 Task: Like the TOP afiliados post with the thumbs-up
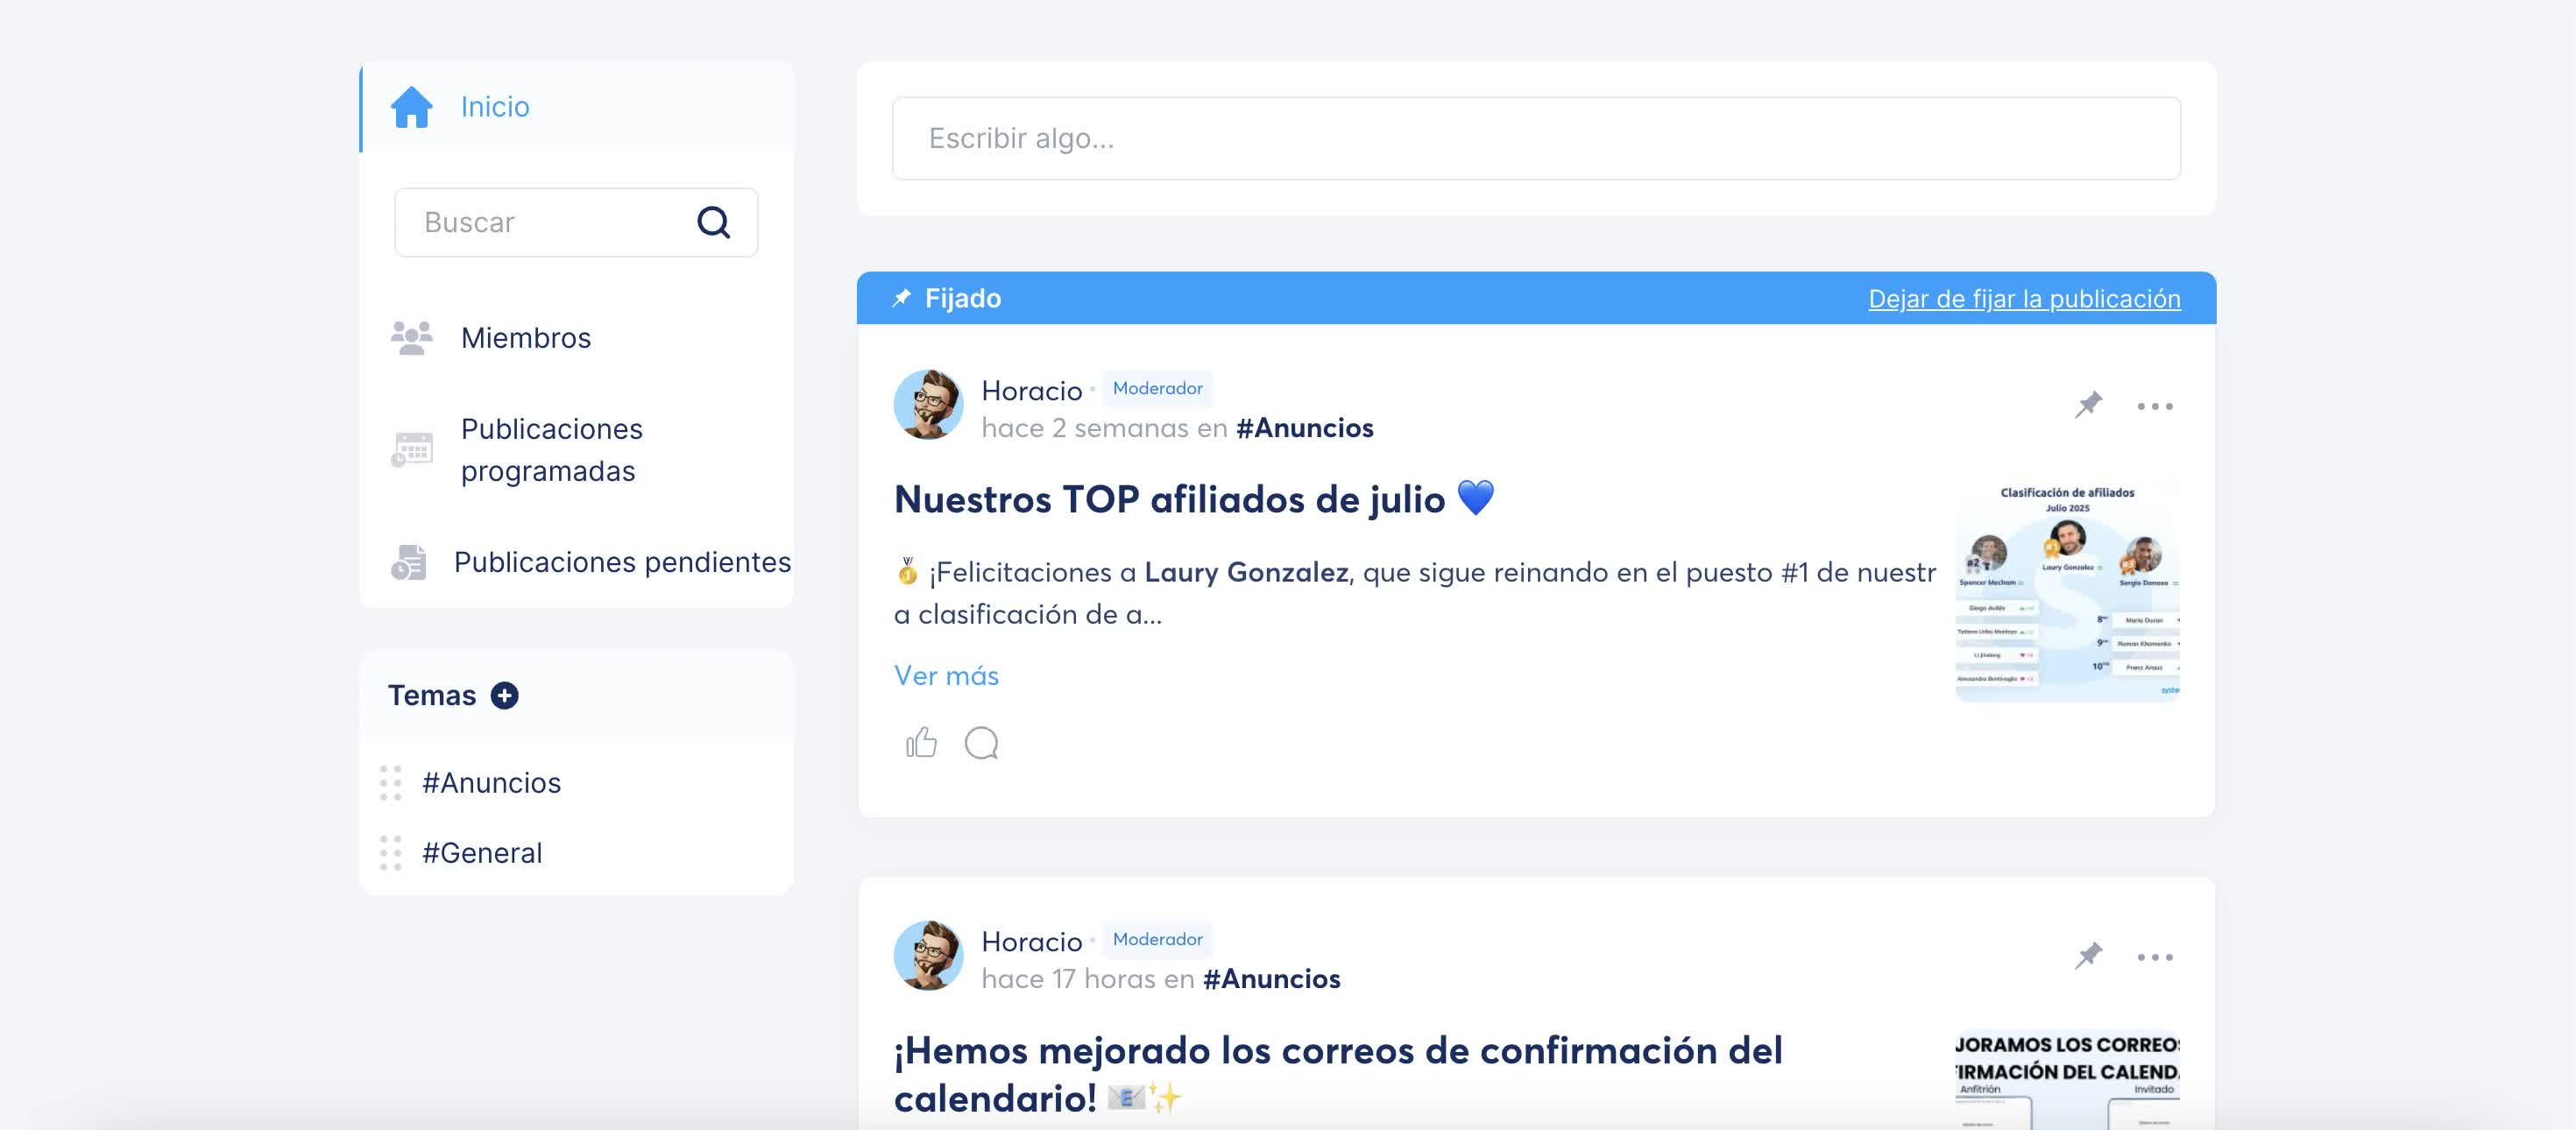tap(921, 741)
